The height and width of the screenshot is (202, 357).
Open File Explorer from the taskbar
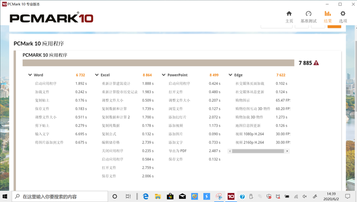(158, 196)
